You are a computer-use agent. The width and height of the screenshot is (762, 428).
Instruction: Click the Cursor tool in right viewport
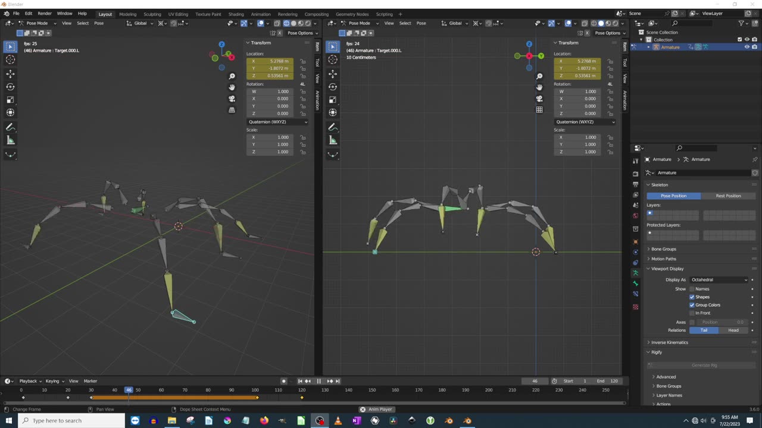333,59
